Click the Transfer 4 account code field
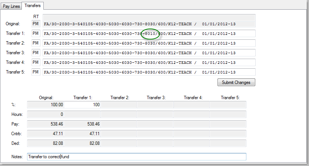This screenshot has height=166, width=309. 149,62
